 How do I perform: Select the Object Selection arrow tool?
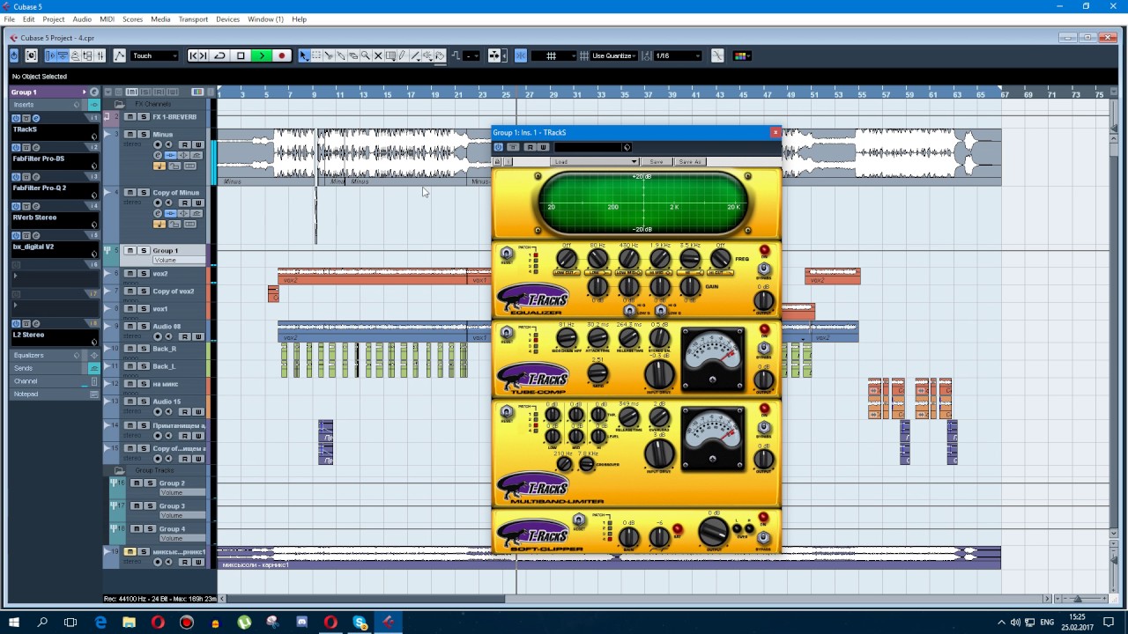(x=303, y=55)
